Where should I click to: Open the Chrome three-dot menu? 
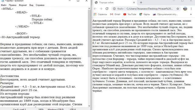tap(191, 9)
